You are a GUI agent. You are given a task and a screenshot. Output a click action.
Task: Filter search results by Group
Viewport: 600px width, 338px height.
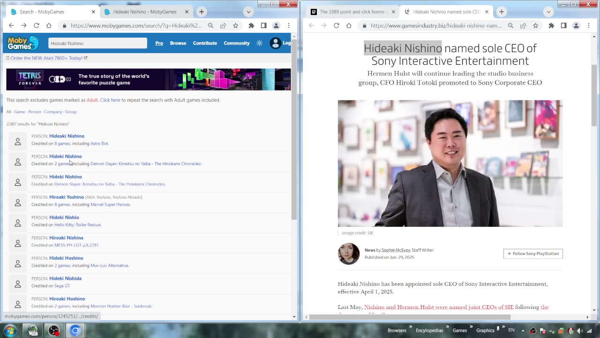pos(71,112)
